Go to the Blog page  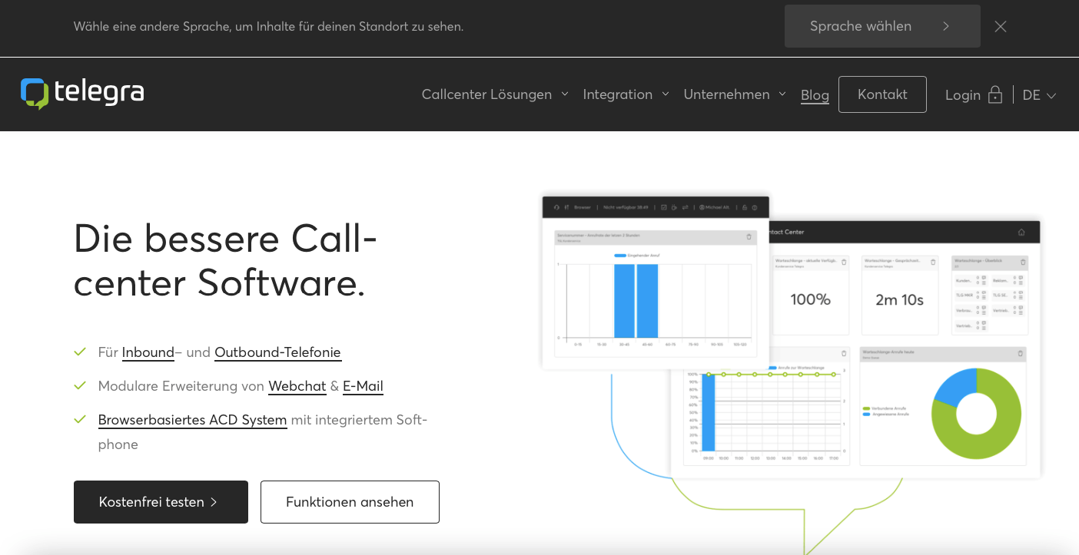click(815, 95)
